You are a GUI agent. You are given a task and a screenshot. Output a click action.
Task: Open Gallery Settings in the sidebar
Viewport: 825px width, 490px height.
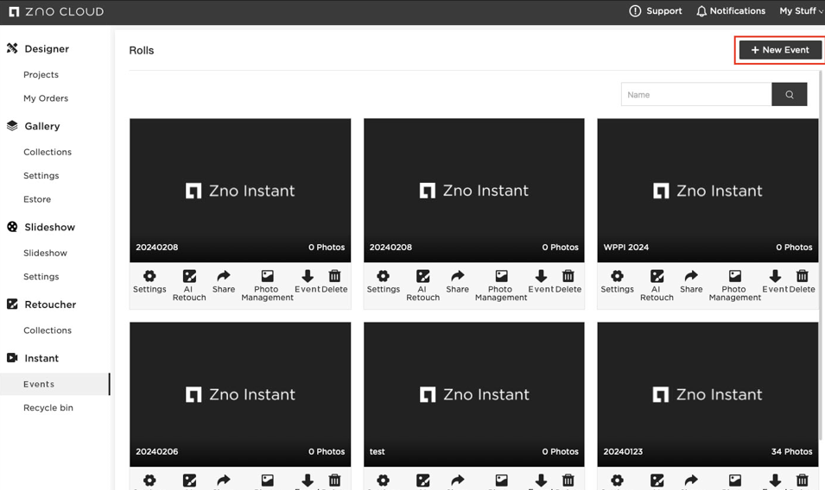(x=41, y=175)
